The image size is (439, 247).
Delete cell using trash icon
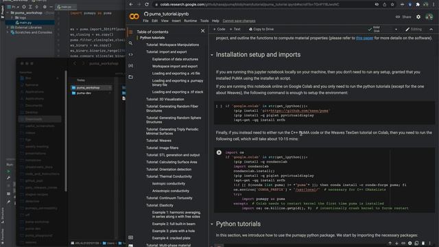[423, 243]
